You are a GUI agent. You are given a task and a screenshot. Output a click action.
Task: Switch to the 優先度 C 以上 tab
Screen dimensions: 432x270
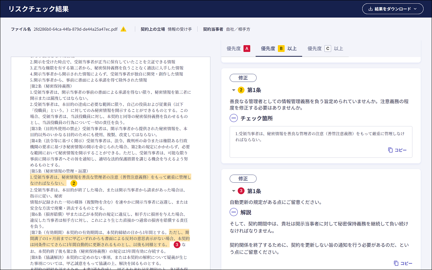[325, 49]
